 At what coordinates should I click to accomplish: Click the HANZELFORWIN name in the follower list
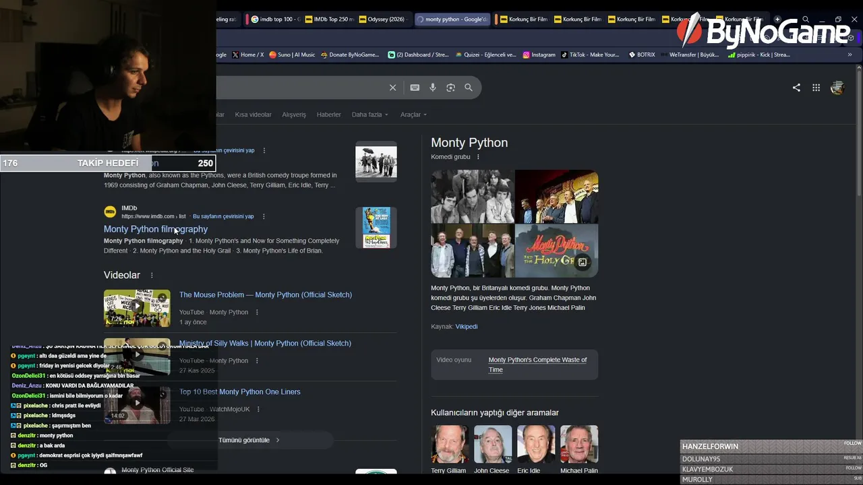[x=710, y=447]
